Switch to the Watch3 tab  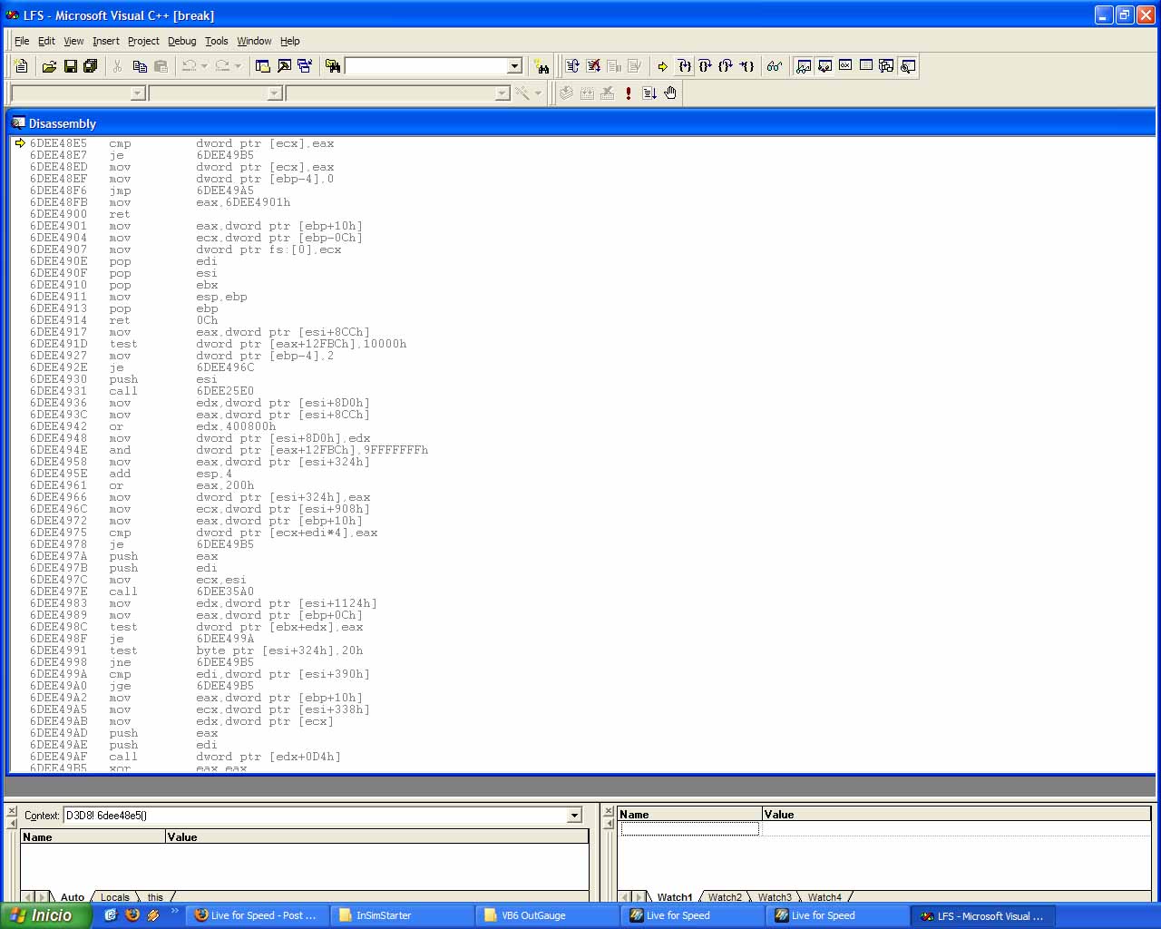[x=775, y=897]
